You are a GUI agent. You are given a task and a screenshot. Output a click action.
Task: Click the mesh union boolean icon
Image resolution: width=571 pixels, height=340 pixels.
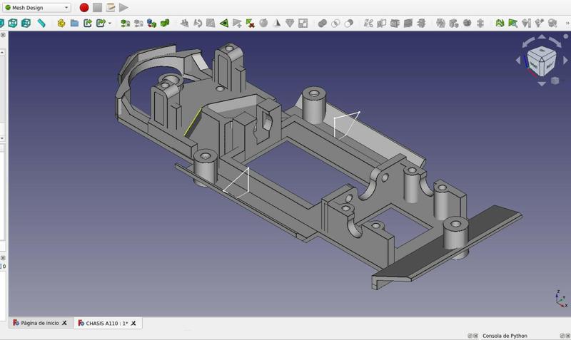[322, 24]
